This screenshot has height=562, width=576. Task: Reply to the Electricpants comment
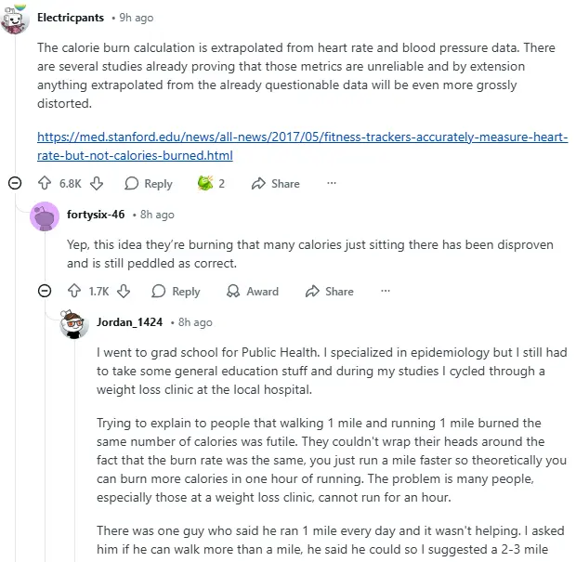149,184
